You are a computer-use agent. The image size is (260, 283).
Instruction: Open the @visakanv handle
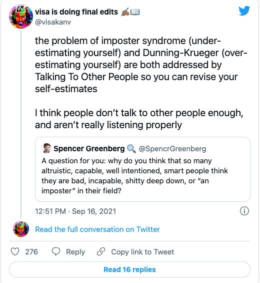click(53, 22)
